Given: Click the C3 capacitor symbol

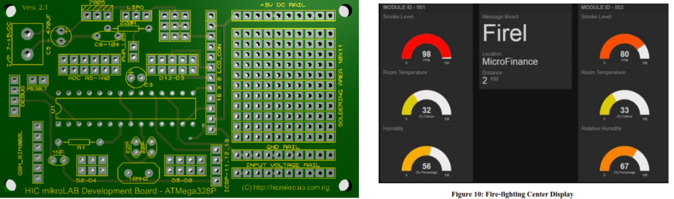Looking at the screenshot, I should (135, 77).
